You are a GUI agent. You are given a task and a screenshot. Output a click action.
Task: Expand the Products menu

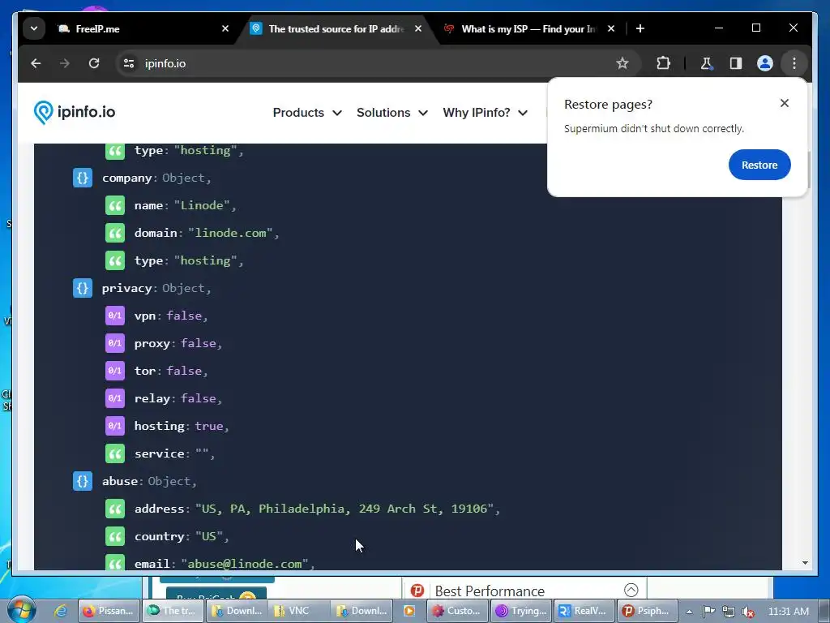click(x=307, y=112)
